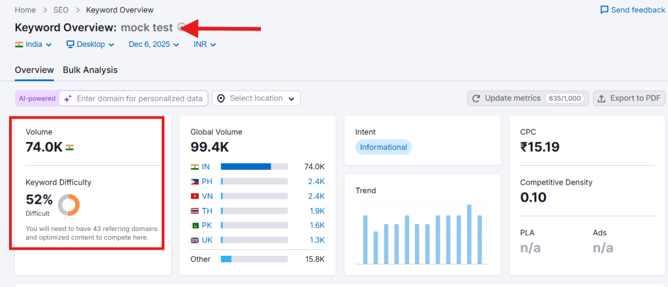Click the Send feedback link

(x=633, y=10)
